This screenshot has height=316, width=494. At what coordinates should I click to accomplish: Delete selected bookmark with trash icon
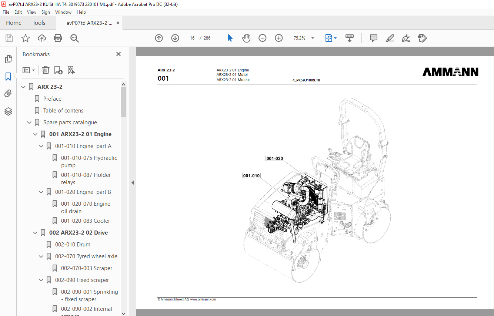point(46,70)
